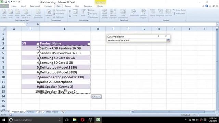This screenshot has width=219, height=123.
Task: Click Connections button in ribbon
Action: pyautogui.click(x=60, y=10)
